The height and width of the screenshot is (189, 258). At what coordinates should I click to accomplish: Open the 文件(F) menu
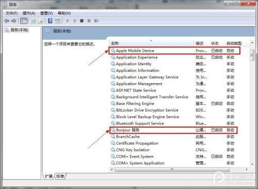pos(11,13)
